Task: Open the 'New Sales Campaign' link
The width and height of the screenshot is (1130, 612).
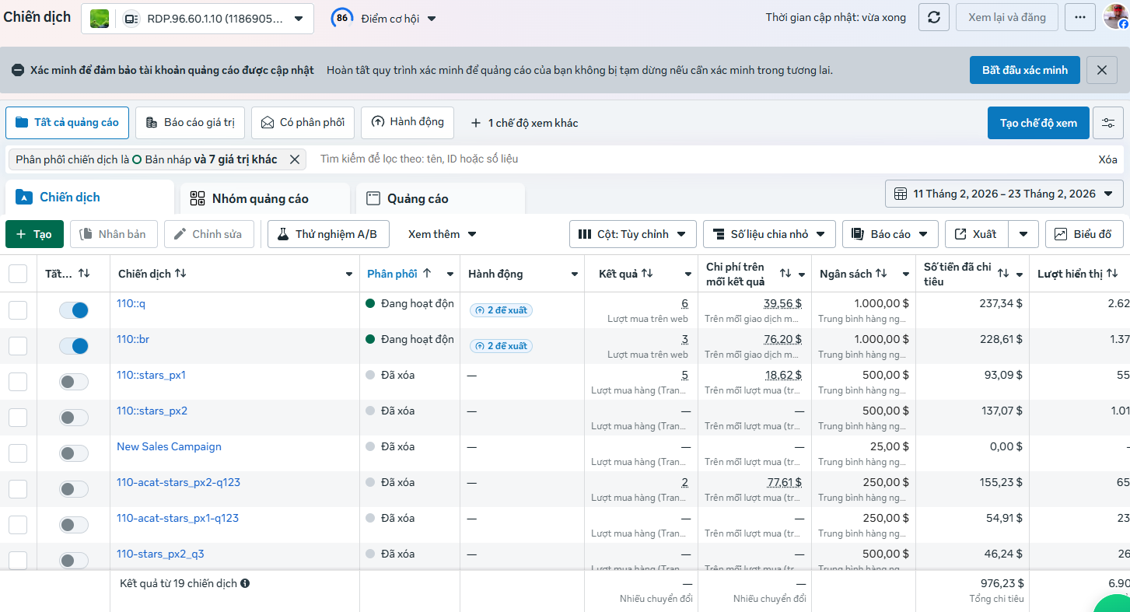Action: pyautogui.click(x=169, y=446)
